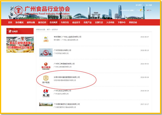Open the 协会概况 menu item
The height and width of the screenshot is (115, 162).
tap(19, 22)
